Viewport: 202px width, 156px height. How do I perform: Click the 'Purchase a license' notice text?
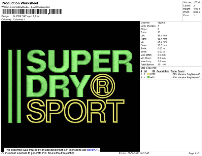(40, 153)
